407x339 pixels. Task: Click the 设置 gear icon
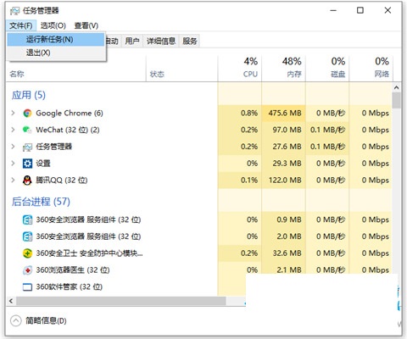(27, 164)
